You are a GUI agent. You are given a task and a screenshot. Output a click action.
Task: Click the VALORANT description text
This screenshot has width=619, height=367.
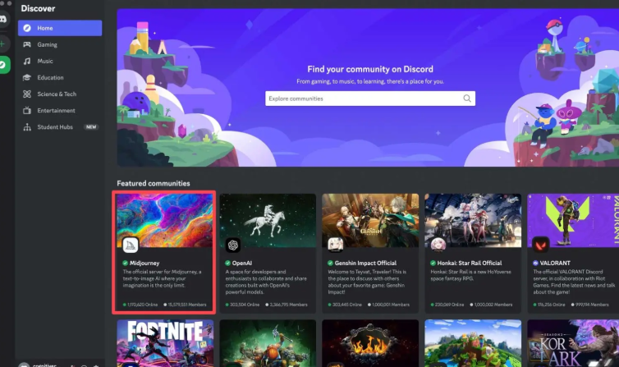tap(574, 282)
